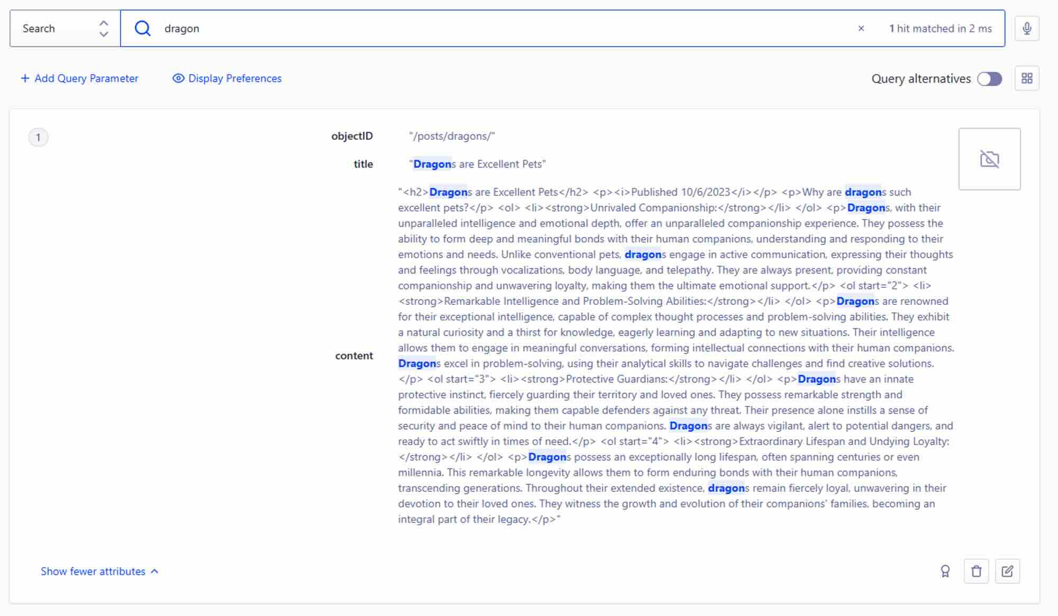The height and width of the screenshot is (616, 1058).
Task: Switch results to grid view layout
Action: [x=1027, y=78]
